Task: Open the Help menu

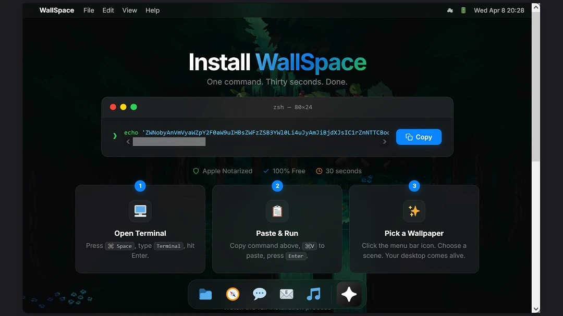Action: pyautogui.click(x=152, y=10)
